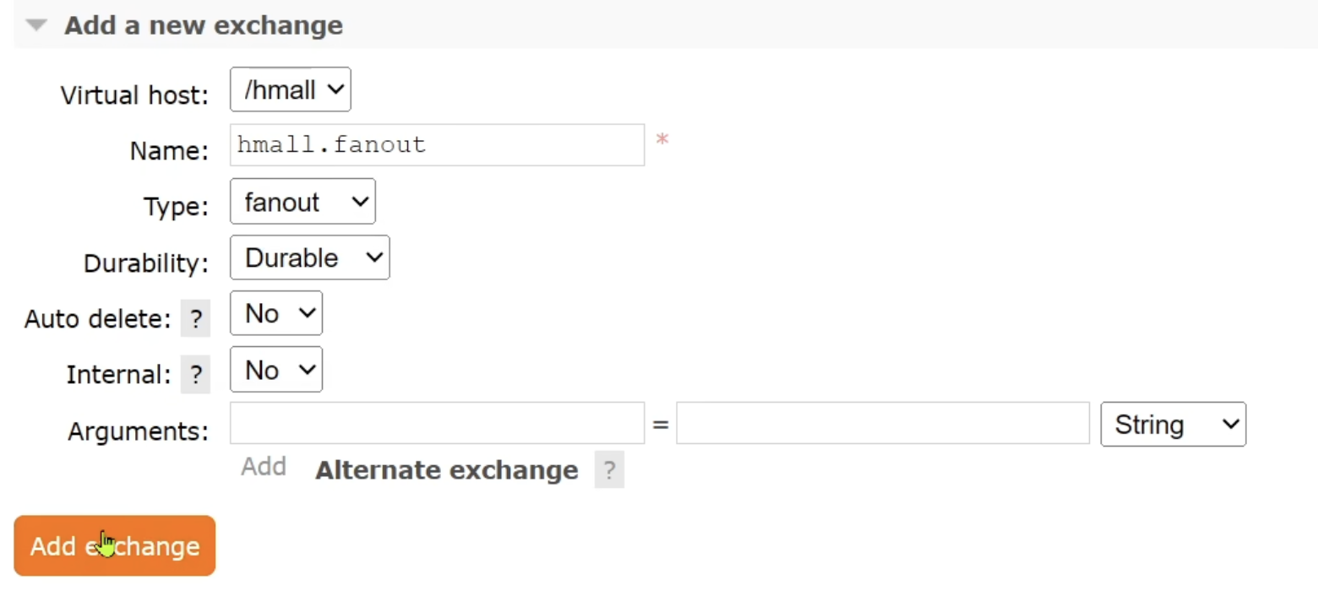1318x596 pixels.
Task: Click the gray Add arguments link
Action: [x=263, y=467]
